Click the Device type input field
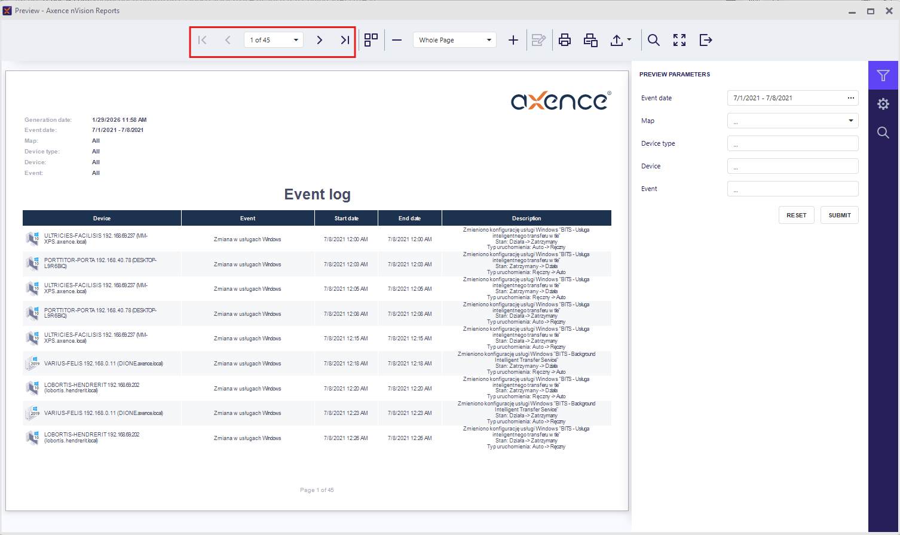 point(792,143)
